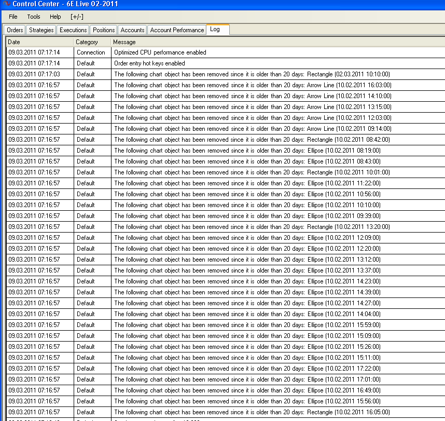Select the 'Order entry hot keys enabled' row
This screenshot has height=421, width=445.
[x=226, y=63]
